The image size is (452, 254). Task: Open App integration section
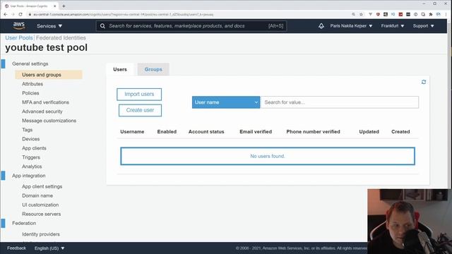click(29, 176)
